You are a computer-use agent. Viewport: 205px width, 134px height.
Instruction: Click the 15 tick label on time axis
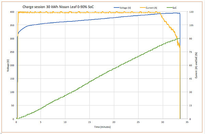point(90,122)
